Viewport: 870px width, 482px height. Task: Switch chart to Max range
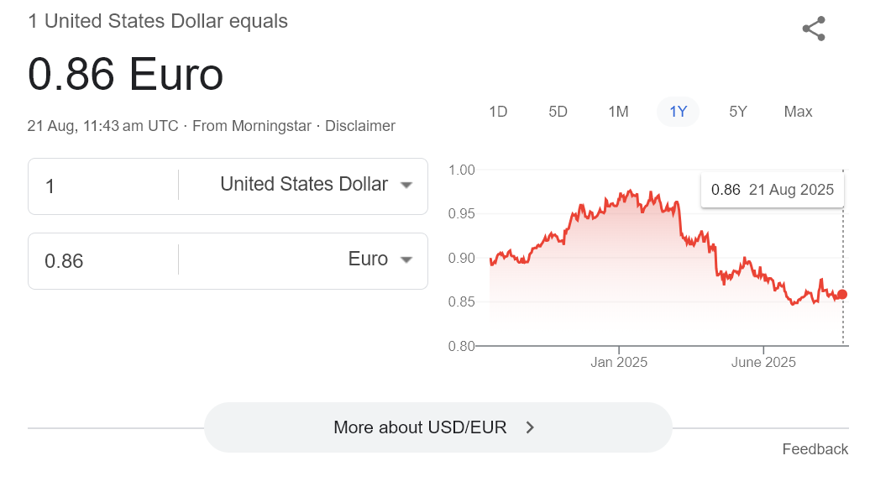(x=798, y=112)
